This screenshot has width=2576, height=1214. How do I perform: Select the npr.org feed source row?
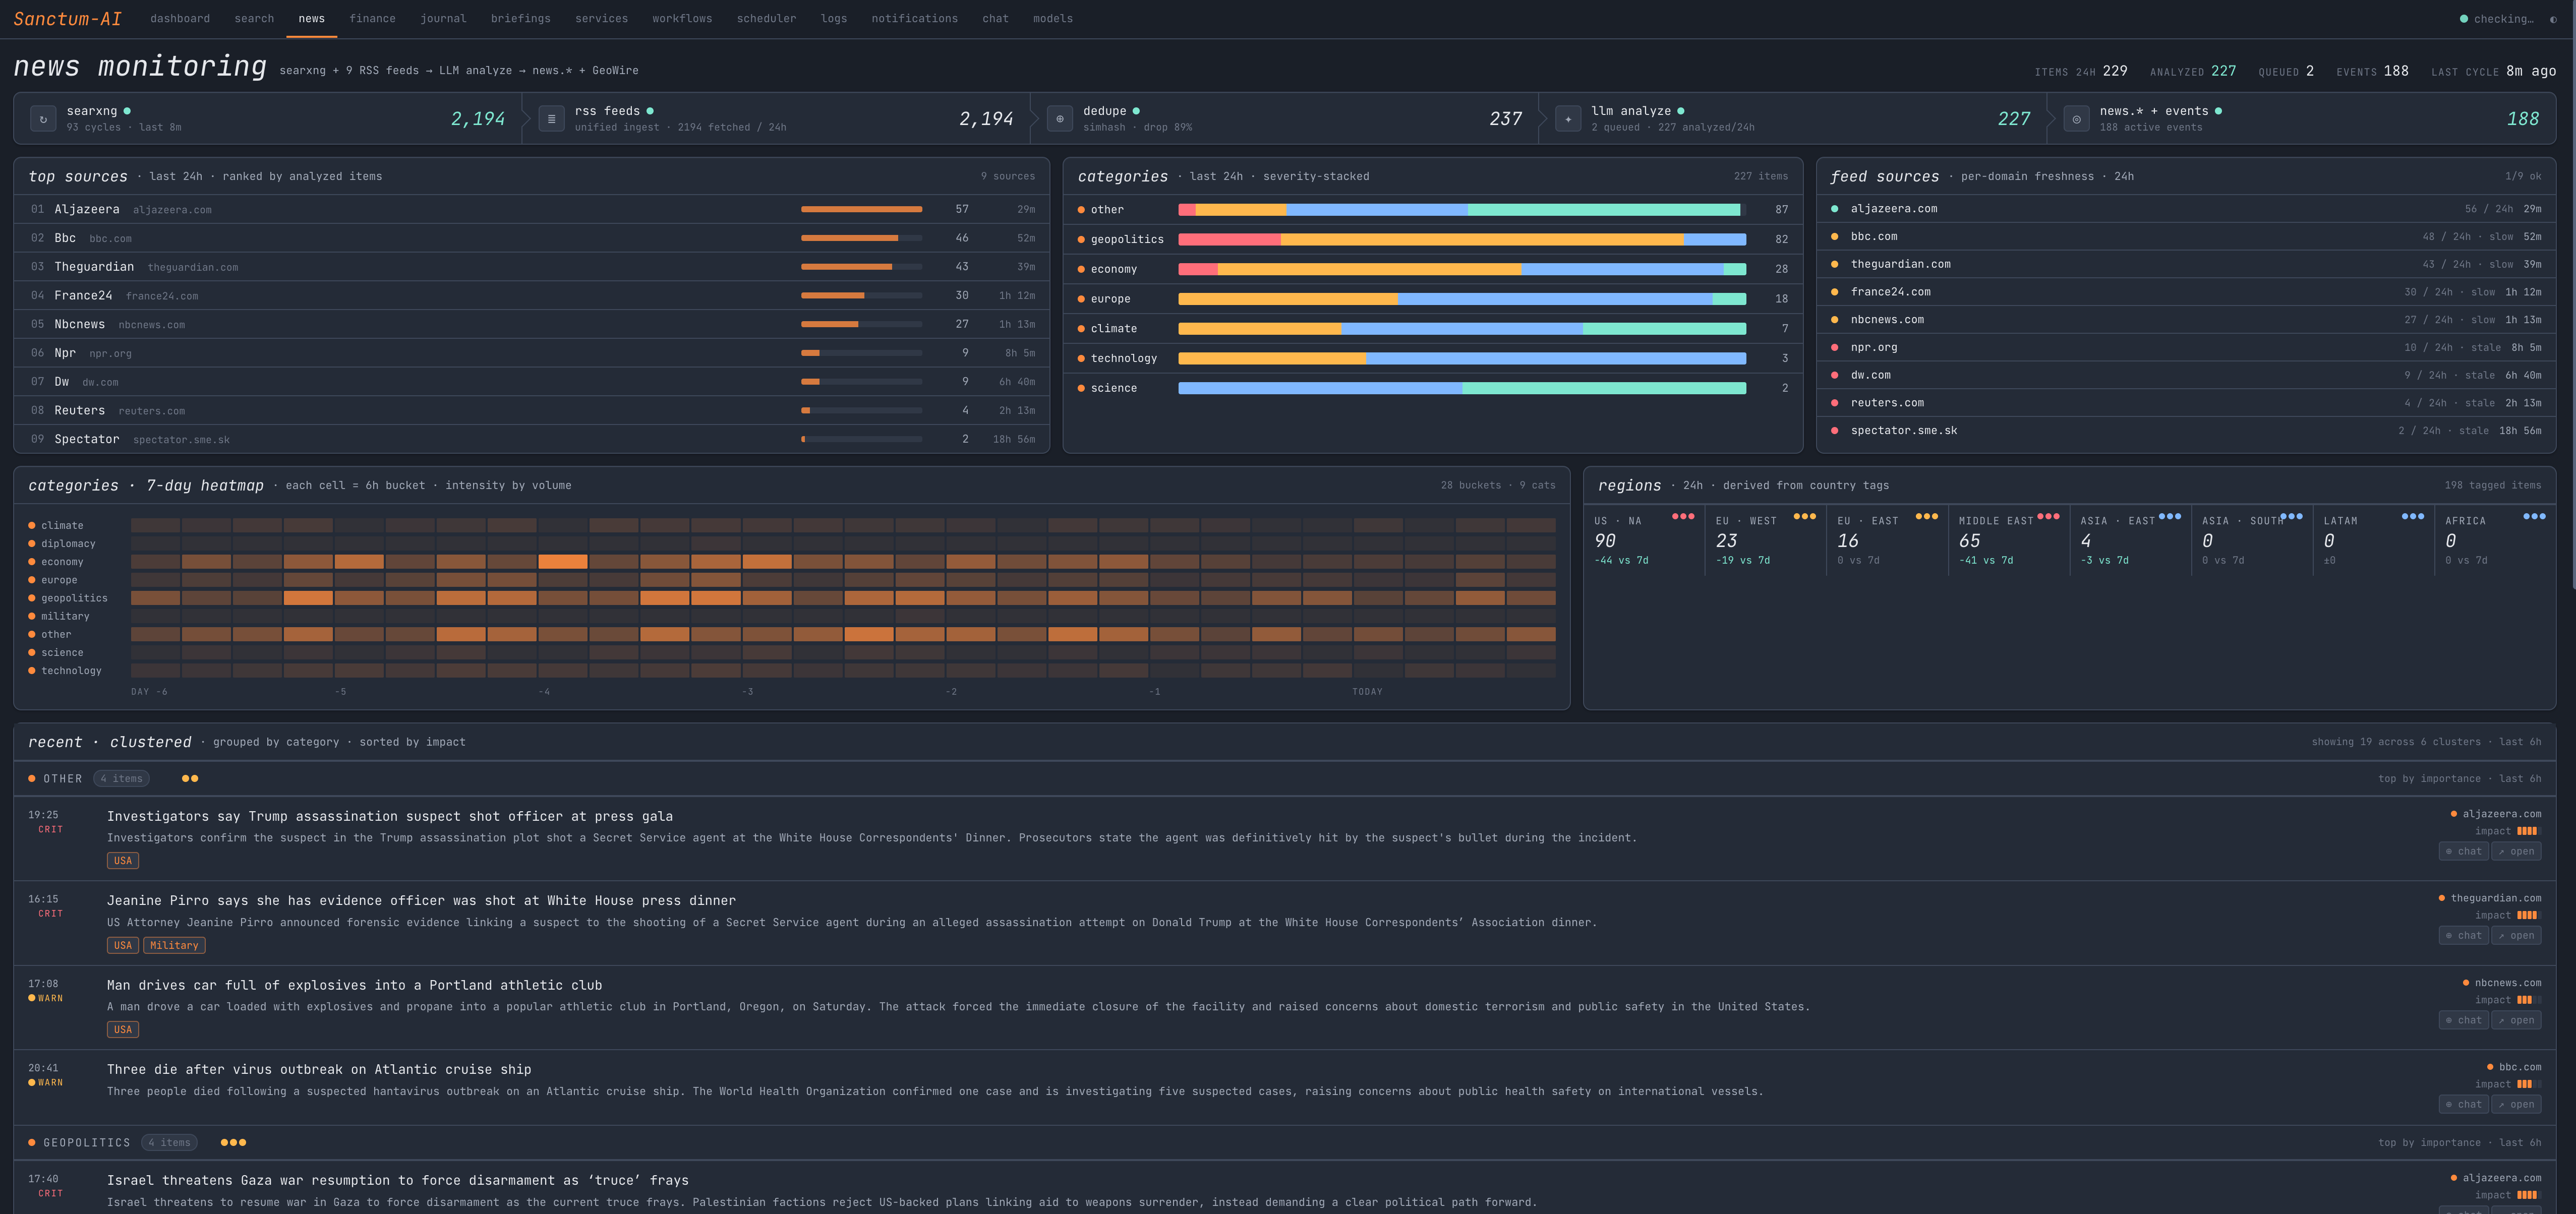click(x=2186, y=348)
